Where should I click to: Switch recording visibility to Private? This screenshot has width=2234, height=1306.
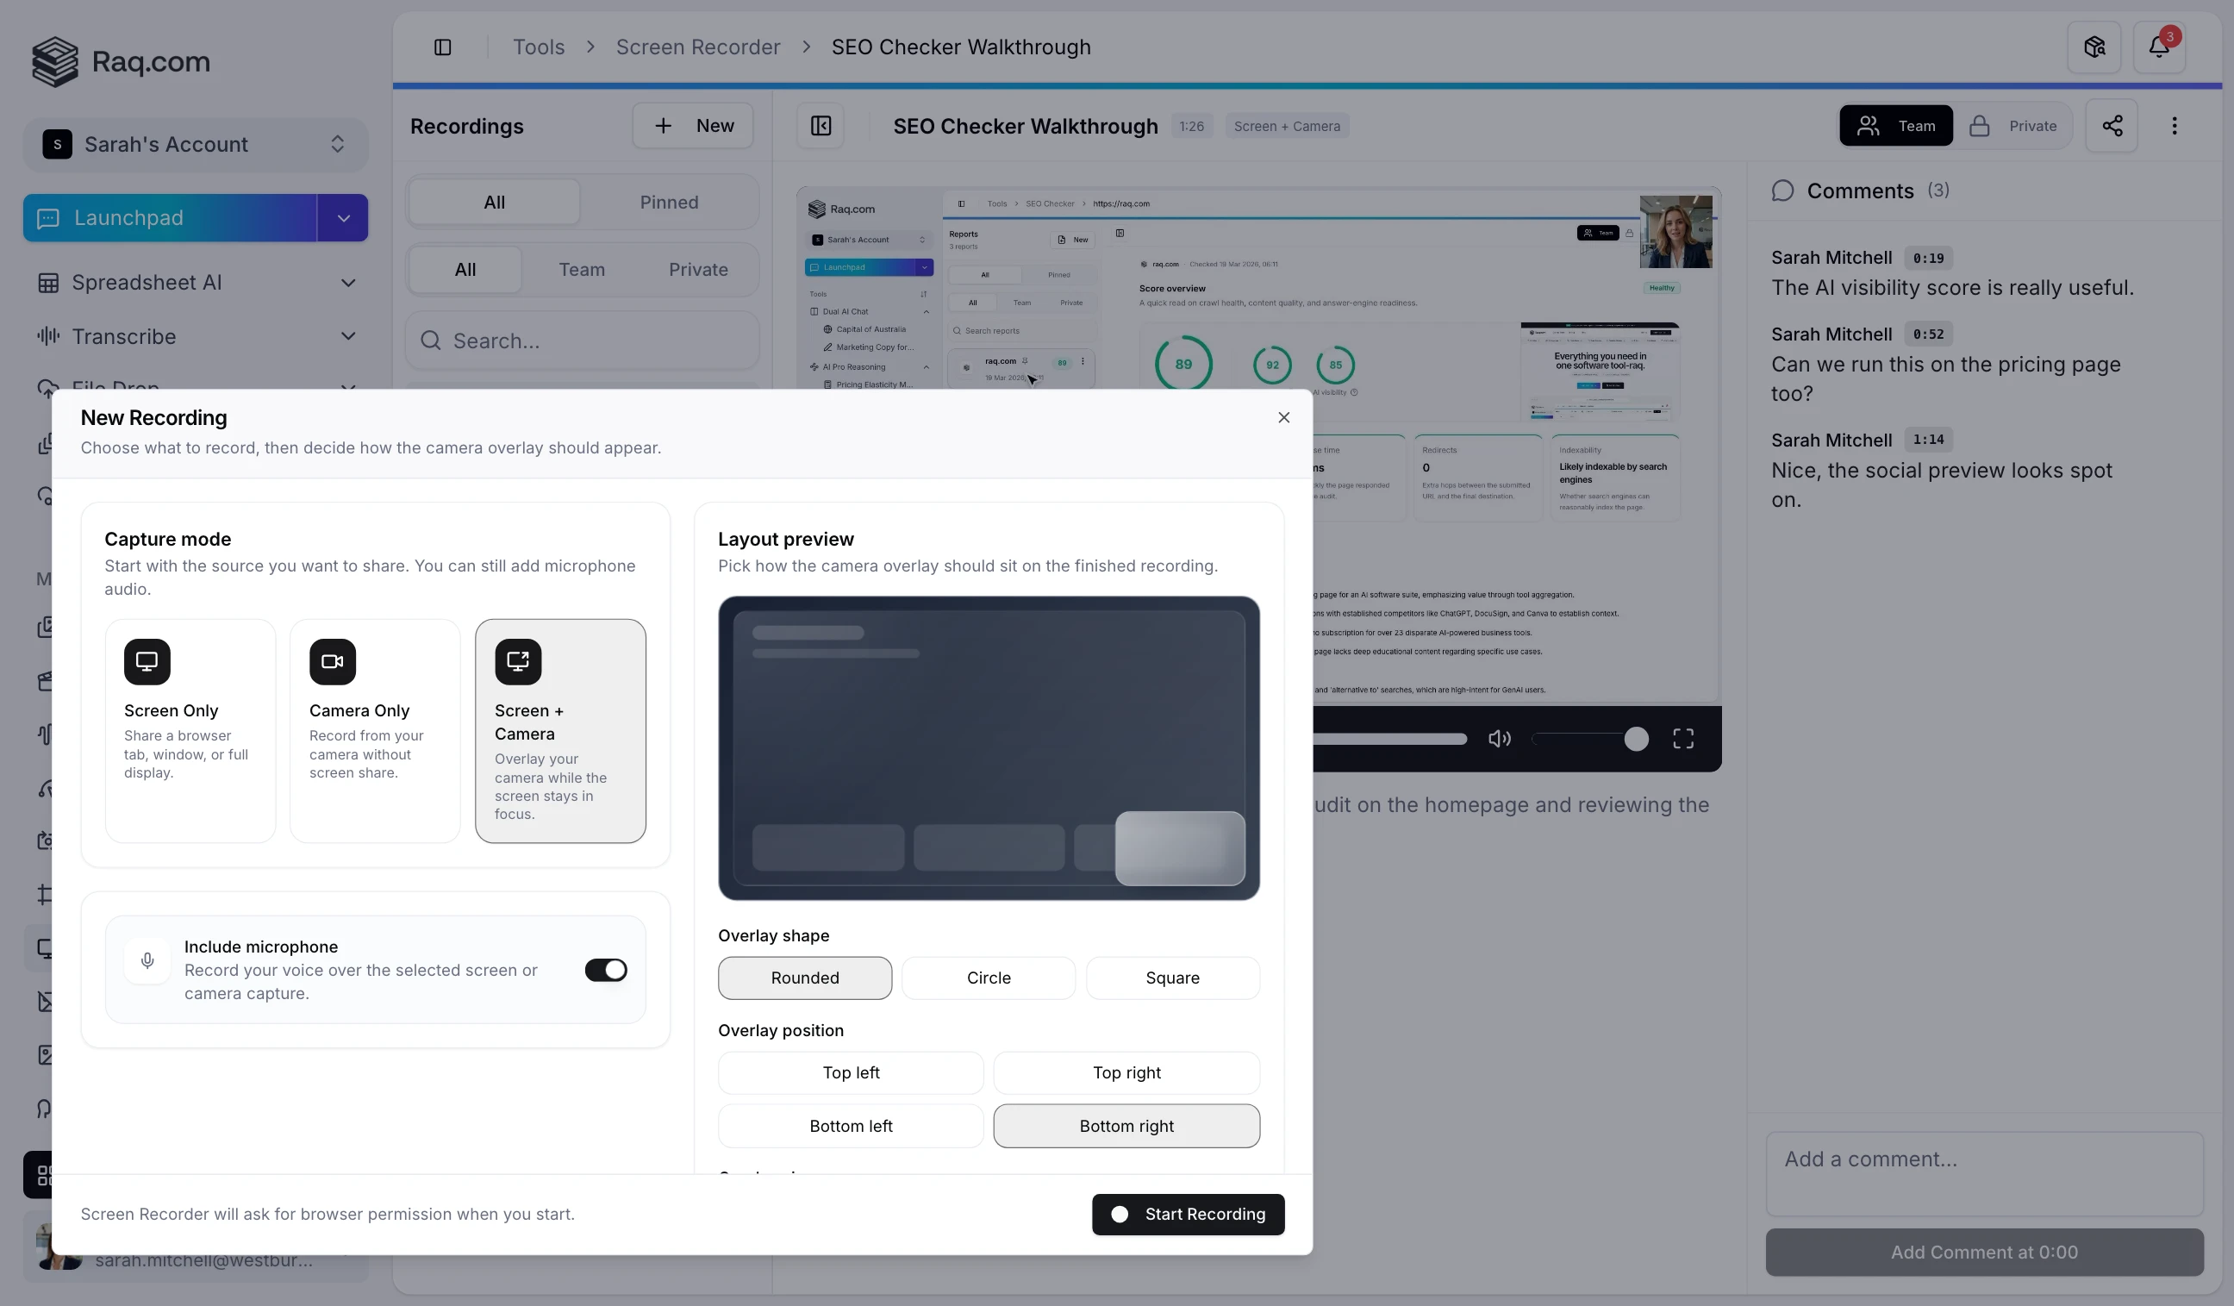click(2015, 125)
